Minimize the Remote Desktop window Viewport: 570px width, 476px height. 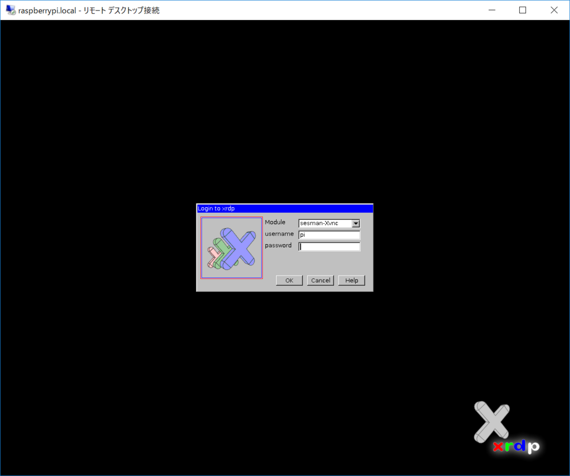492,10
